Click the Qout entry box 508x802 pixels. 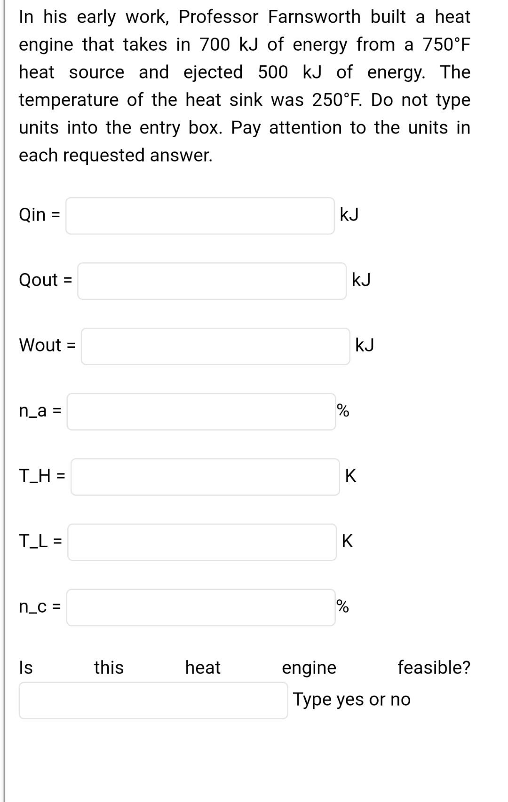tap(212, 281)
